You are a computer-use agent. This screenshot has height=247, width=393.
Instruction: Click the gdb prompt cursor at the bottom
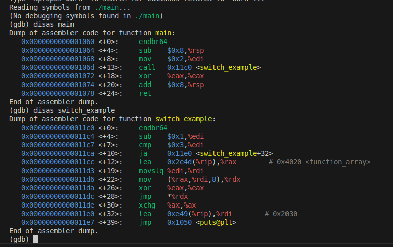pyautogui.click(x=35, y=239)
